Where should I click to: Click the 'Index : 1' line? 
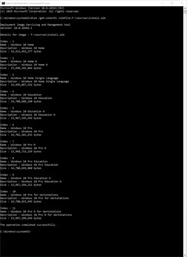click(x=7, y=41)
